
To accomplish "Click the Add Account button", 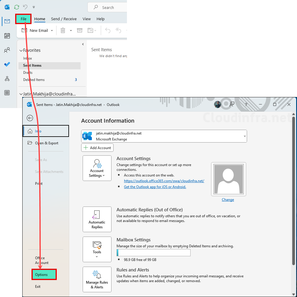I will pos(97,147).
